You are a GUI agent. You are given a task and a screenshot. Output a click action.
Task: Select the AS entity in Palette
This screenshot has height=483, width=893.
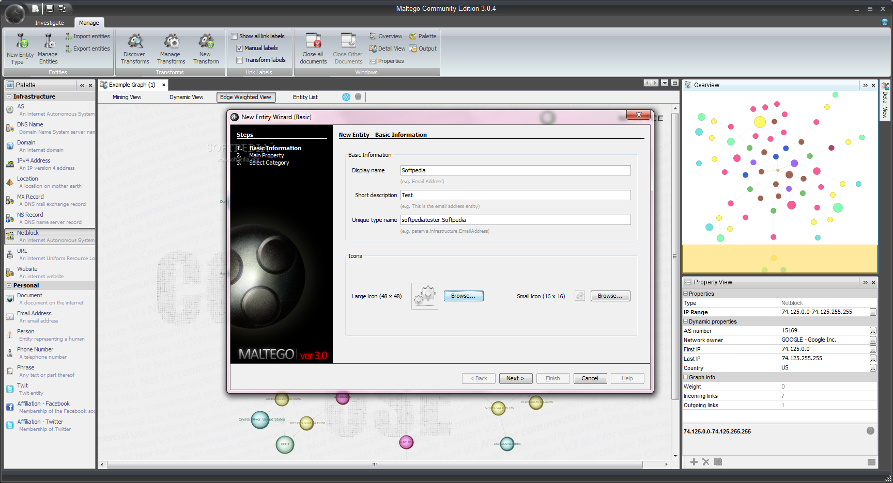pos(50,110)
